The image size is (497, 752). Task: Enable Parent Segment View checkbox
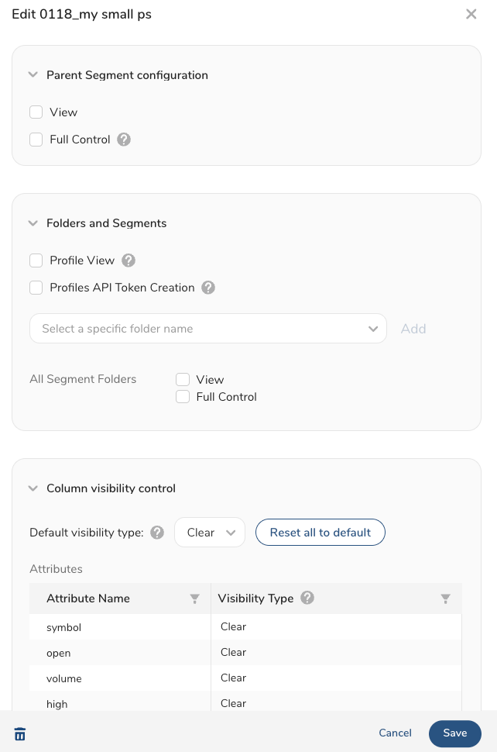[x=36, y=112]
